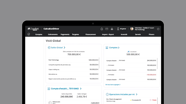Click the arrow icon beside Rebuts varis
Viewport: 186px width, 104px height.
coord(50,103)
